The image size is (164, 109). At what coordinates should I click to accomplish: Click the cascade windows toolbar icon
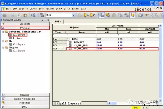(141, 15)
